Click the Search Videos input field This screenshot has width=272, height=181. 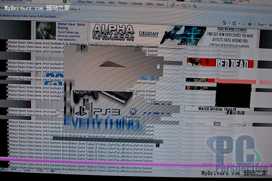coord(198,123)
